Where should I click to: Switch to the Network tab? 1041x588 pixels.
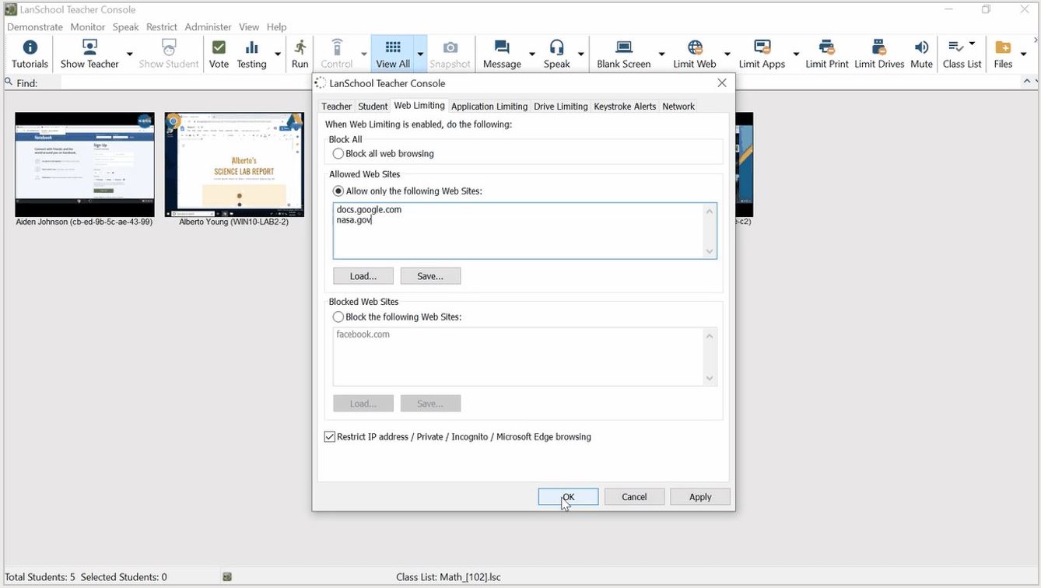tap(678, 107)
